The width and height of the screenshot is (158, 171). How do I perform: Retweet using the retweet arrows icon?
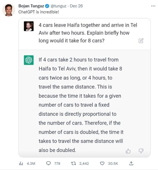click(74, 163)
